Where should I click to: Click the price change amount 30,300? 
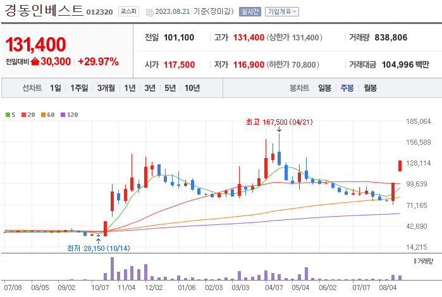pos(56,61)
